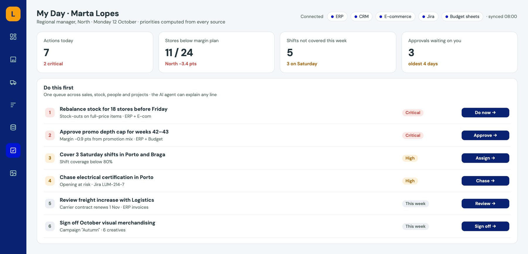Click the Chase button for certification
Image resolution: width=528 pixels, height=254 pixels.
(485, 181)
